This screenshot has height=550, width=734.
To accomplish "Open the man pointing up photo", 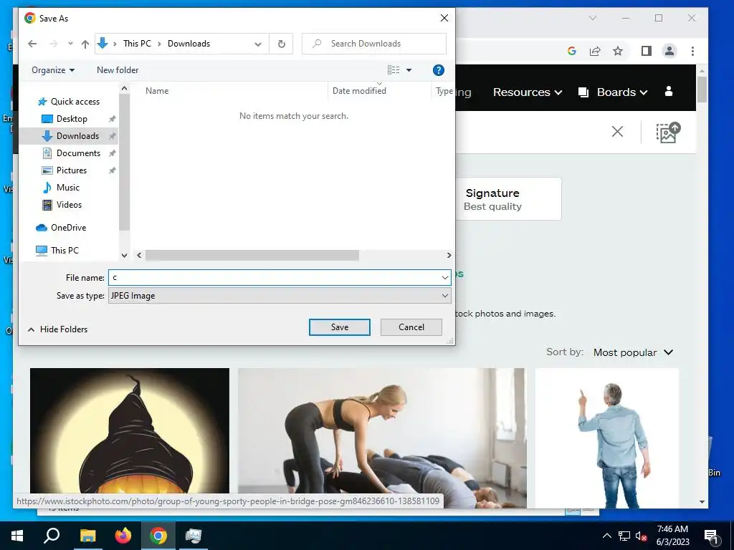I will pos(606,438).
